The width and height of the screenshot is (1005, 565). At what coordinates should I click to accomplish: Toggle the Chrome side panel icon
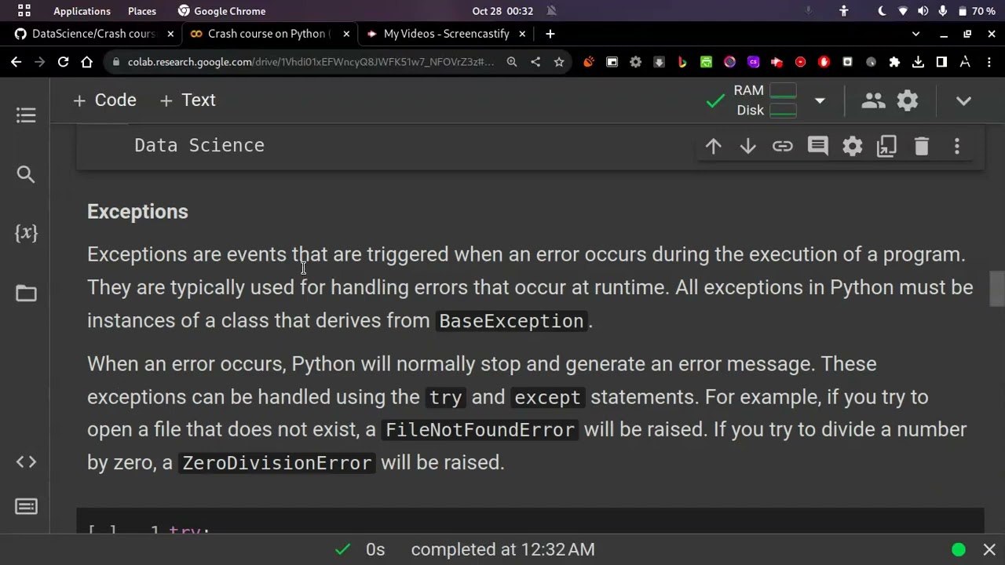[941, 62]
